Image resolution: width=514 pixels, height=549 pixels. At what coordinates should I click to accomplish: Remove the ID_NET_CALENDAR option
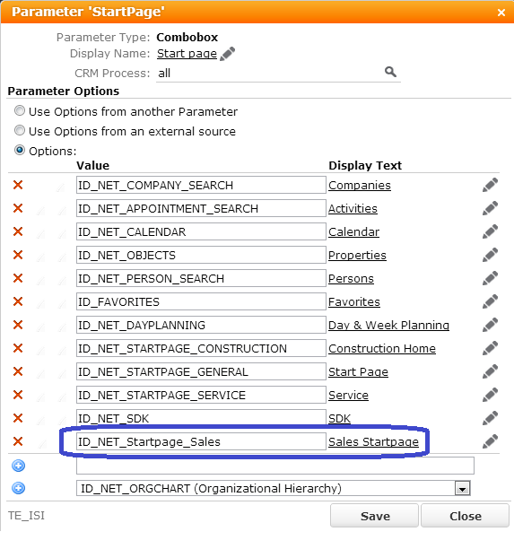pyautogui.click(x=18, y=231)
